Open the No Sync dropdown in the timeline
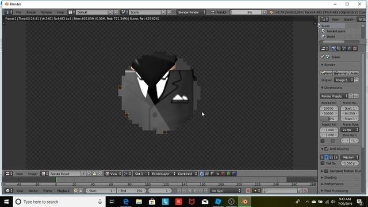Screen dimensions: 368x207 226,191
